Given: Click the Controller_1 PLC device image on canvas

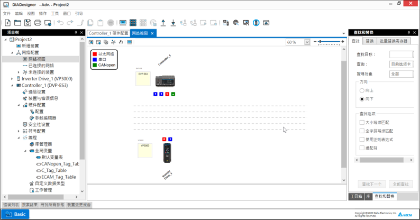Looking at the screenshot, I should pos(165,80).
